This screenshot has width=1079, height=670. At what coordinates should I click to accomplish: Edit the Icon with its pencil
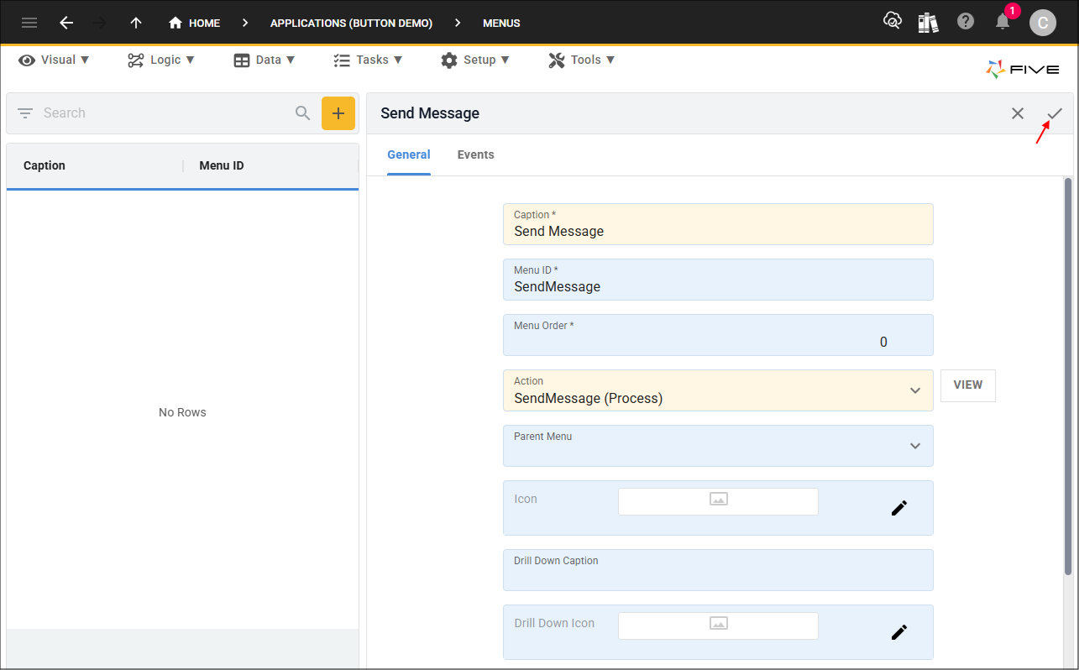pyautogui.click(x=899, y=508)
